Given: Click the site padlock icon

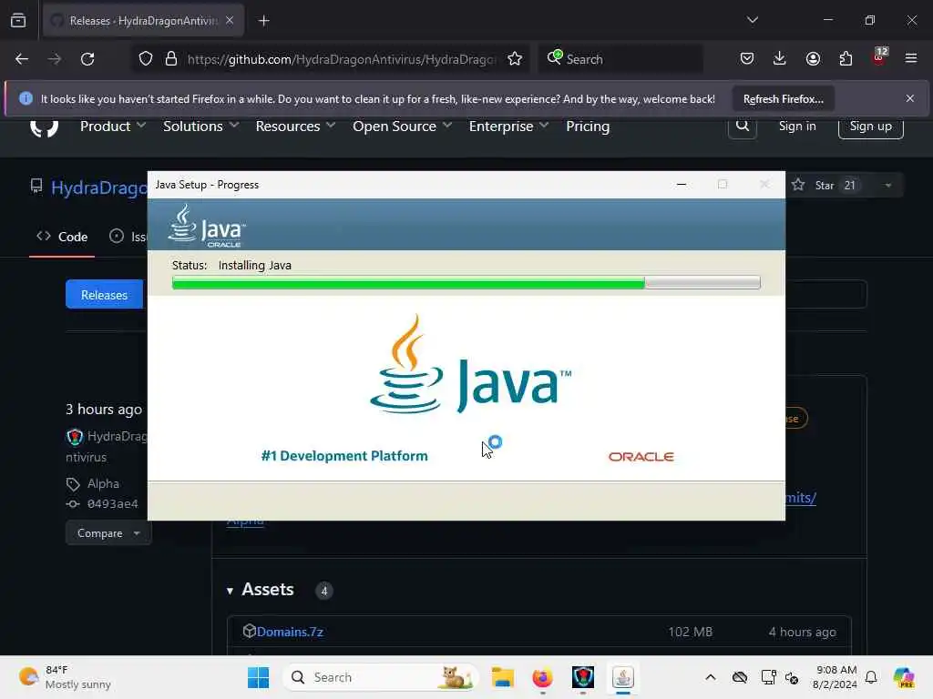Looking at the screenshot, I should click(171, 59).
